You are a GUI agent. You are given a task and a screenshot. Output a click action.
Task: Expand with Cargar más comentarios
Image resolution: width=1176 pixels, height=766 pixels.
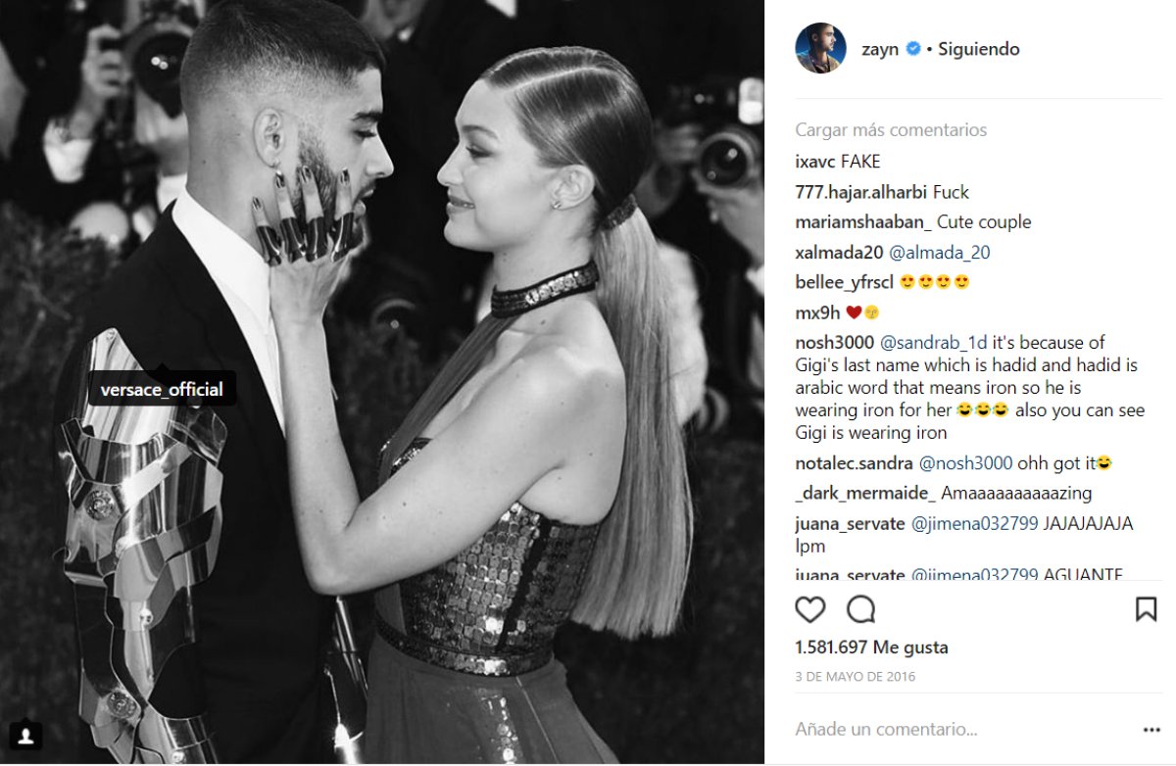[x=891, y=130]
